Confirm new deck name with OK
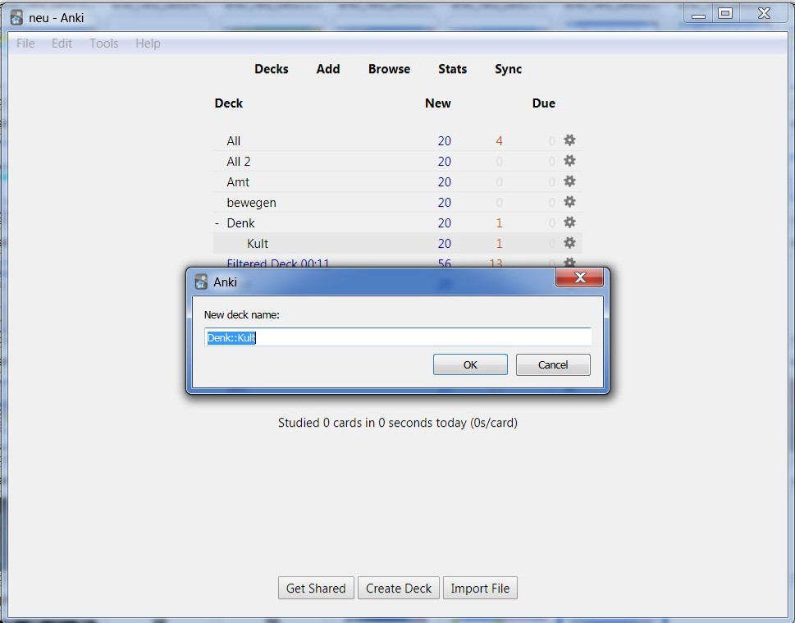795x623 pixels. [470, 364]
